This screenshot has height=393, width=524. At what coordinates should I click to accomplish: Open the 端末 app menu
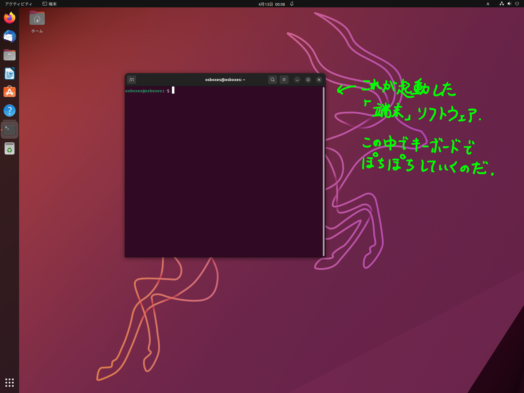[50, 4]
